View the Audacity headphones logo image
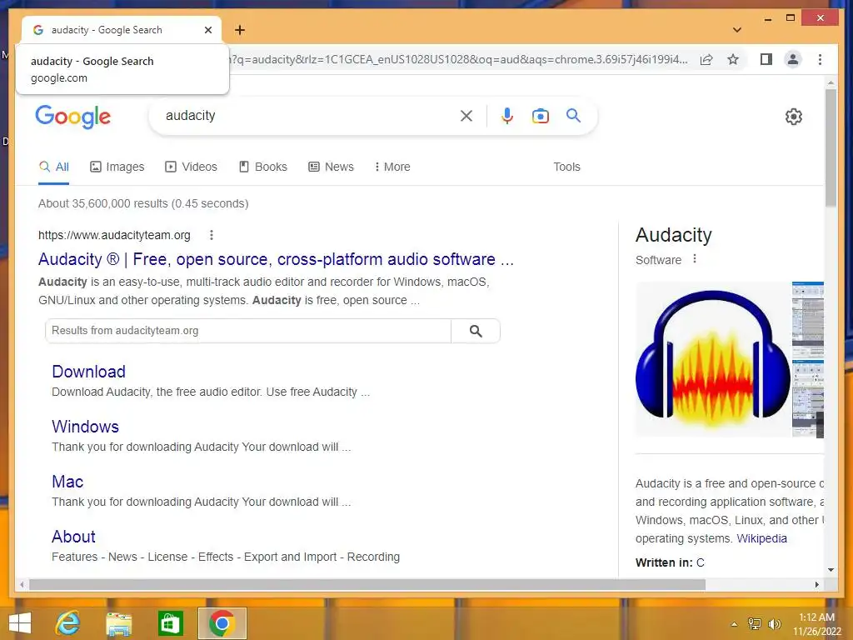 click(x=713, y=359)
